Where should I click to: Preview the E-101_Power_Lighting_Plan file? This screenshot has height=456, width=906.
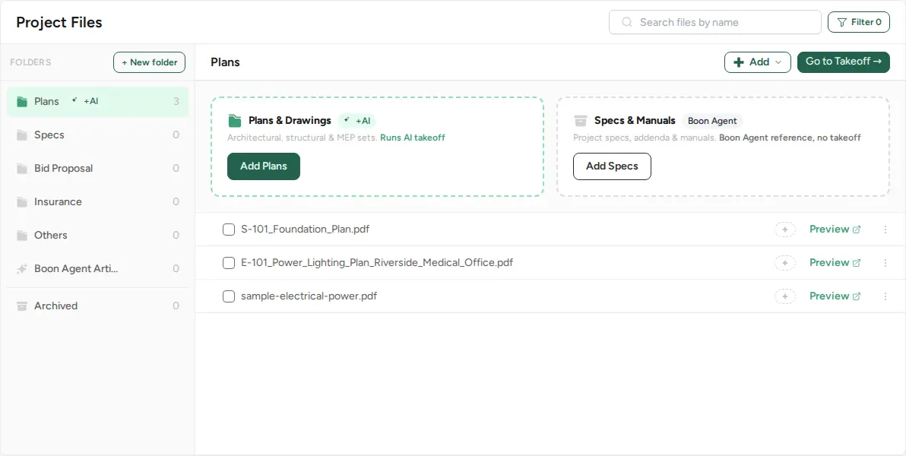[x=835, y=263]
